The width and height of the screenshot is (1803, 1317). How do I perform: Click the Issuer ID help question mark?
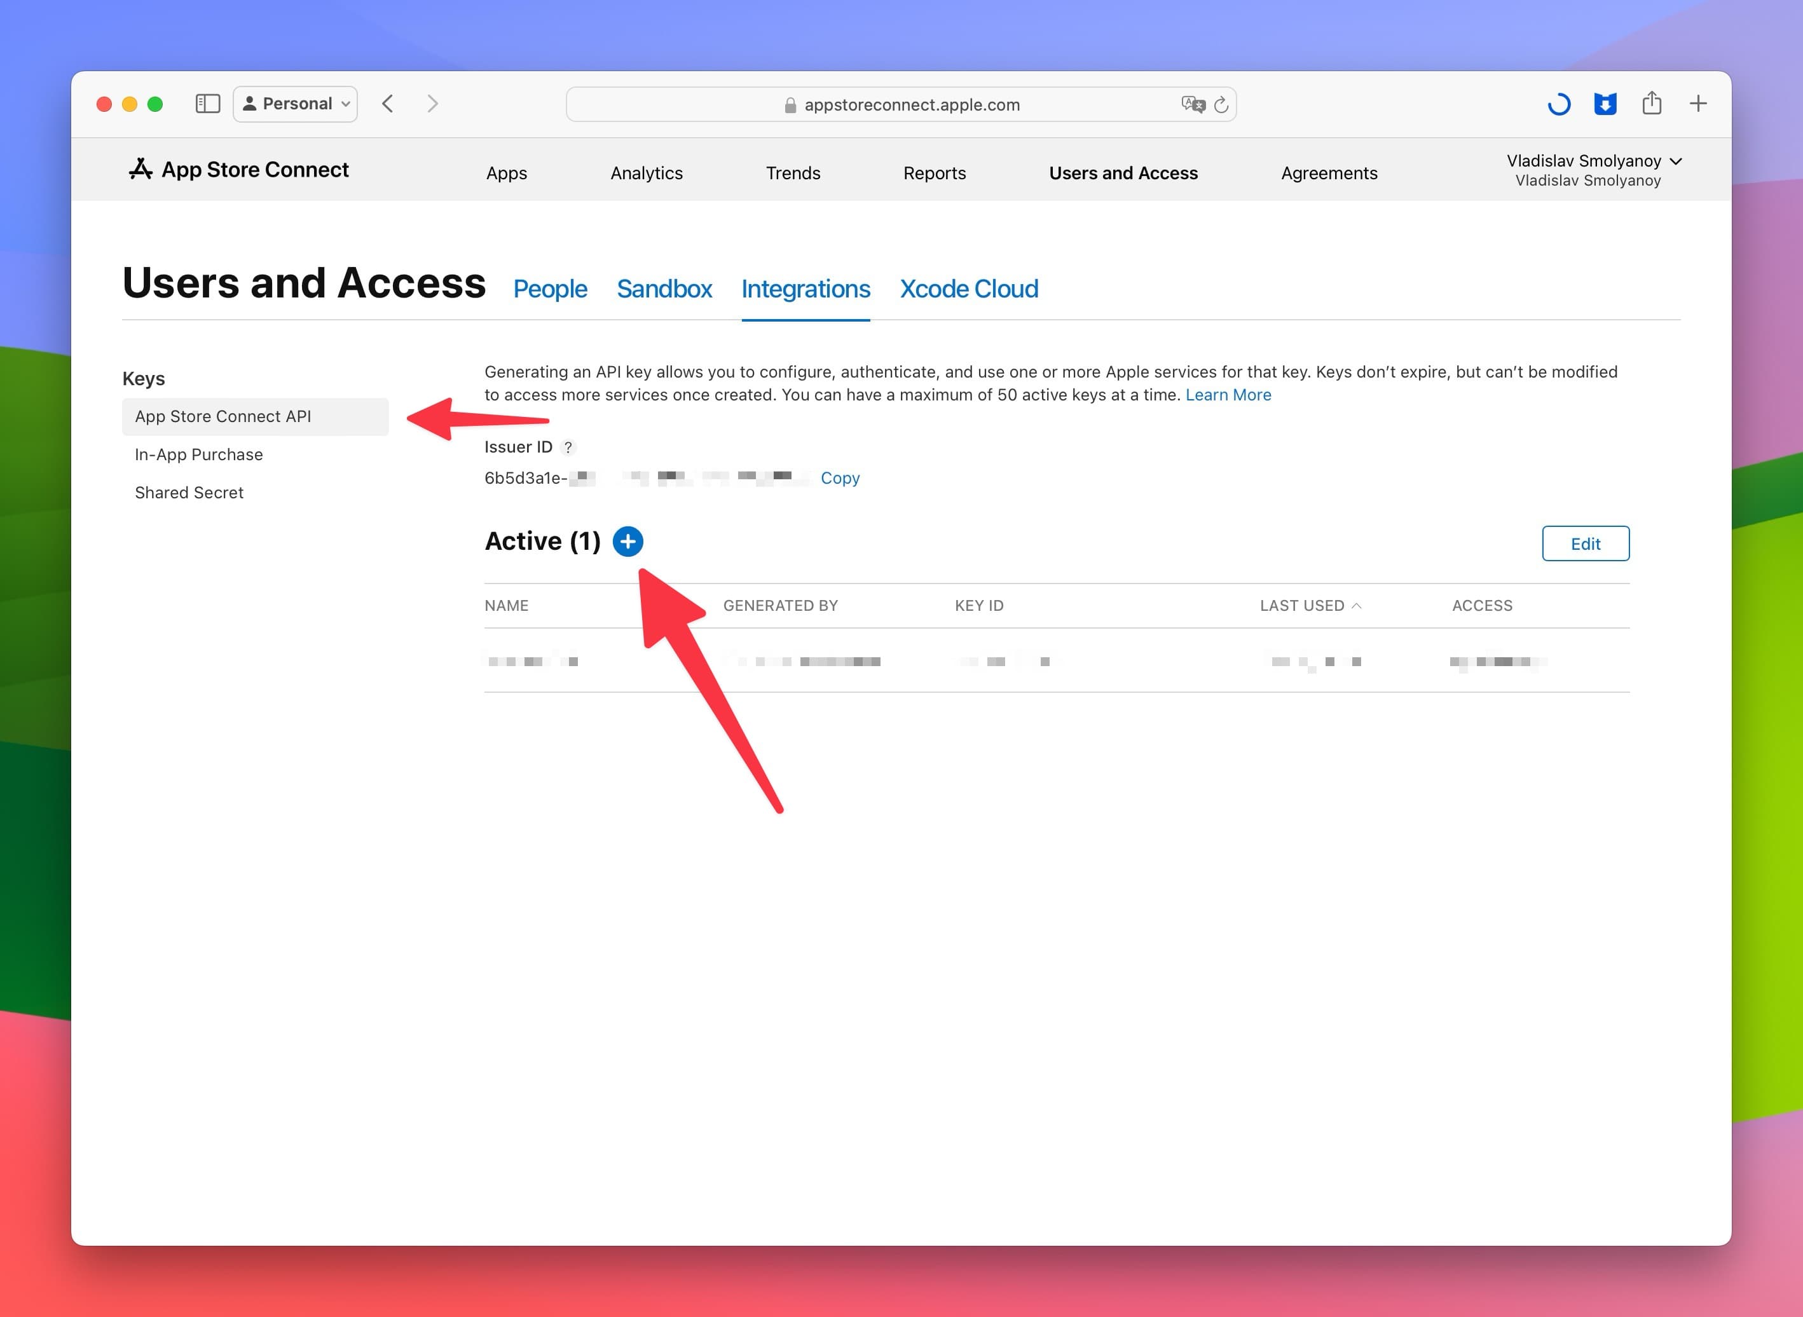coord(568,447)
